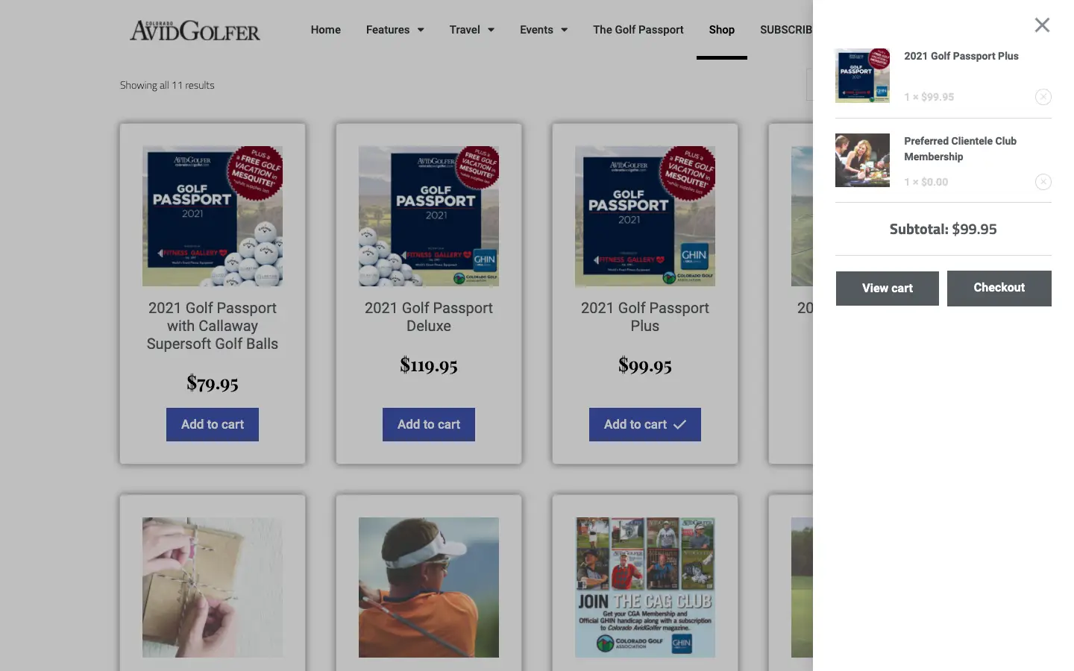
Task: Select the Shop tab in navigation
Action: click(x=722, y=30)
